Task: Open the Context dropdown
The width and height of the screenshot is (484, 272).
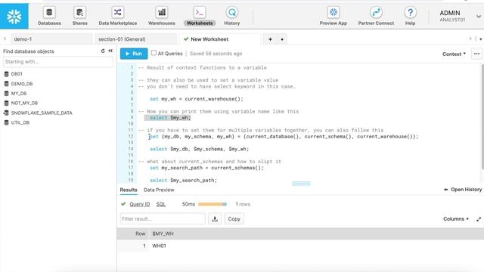Action: coord(454,54)
